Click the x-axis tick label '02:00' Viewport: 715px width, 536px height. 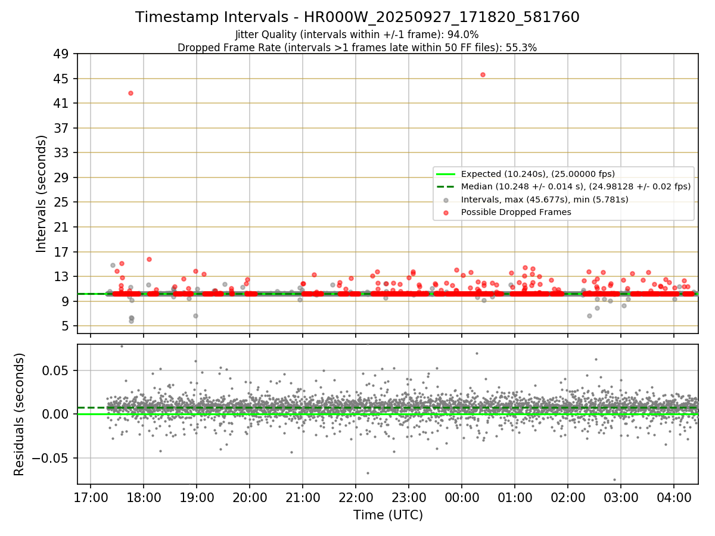568,498
